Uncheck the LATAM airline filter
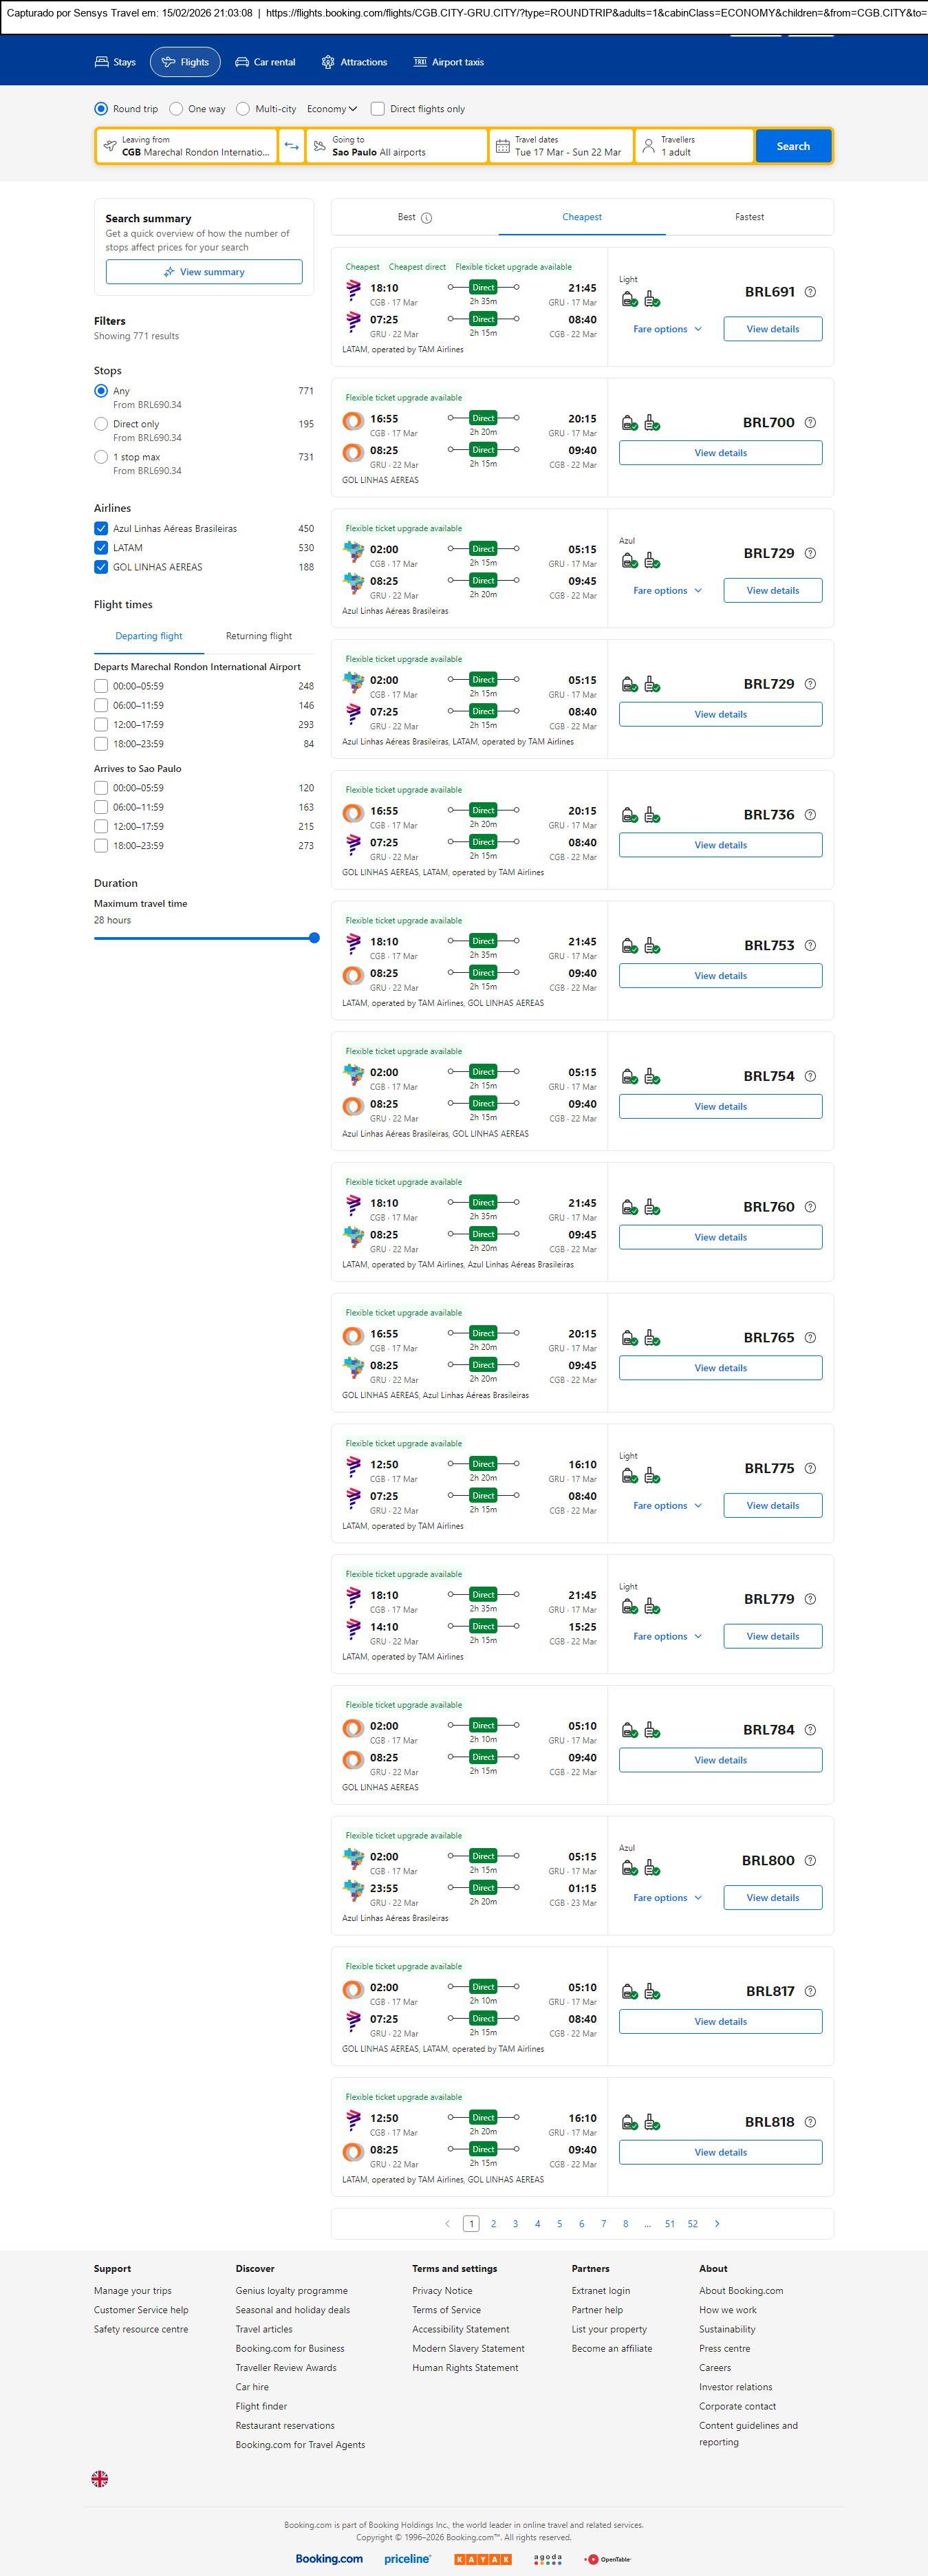Viewport: 928px width, 2576px height. pos(101,548)
